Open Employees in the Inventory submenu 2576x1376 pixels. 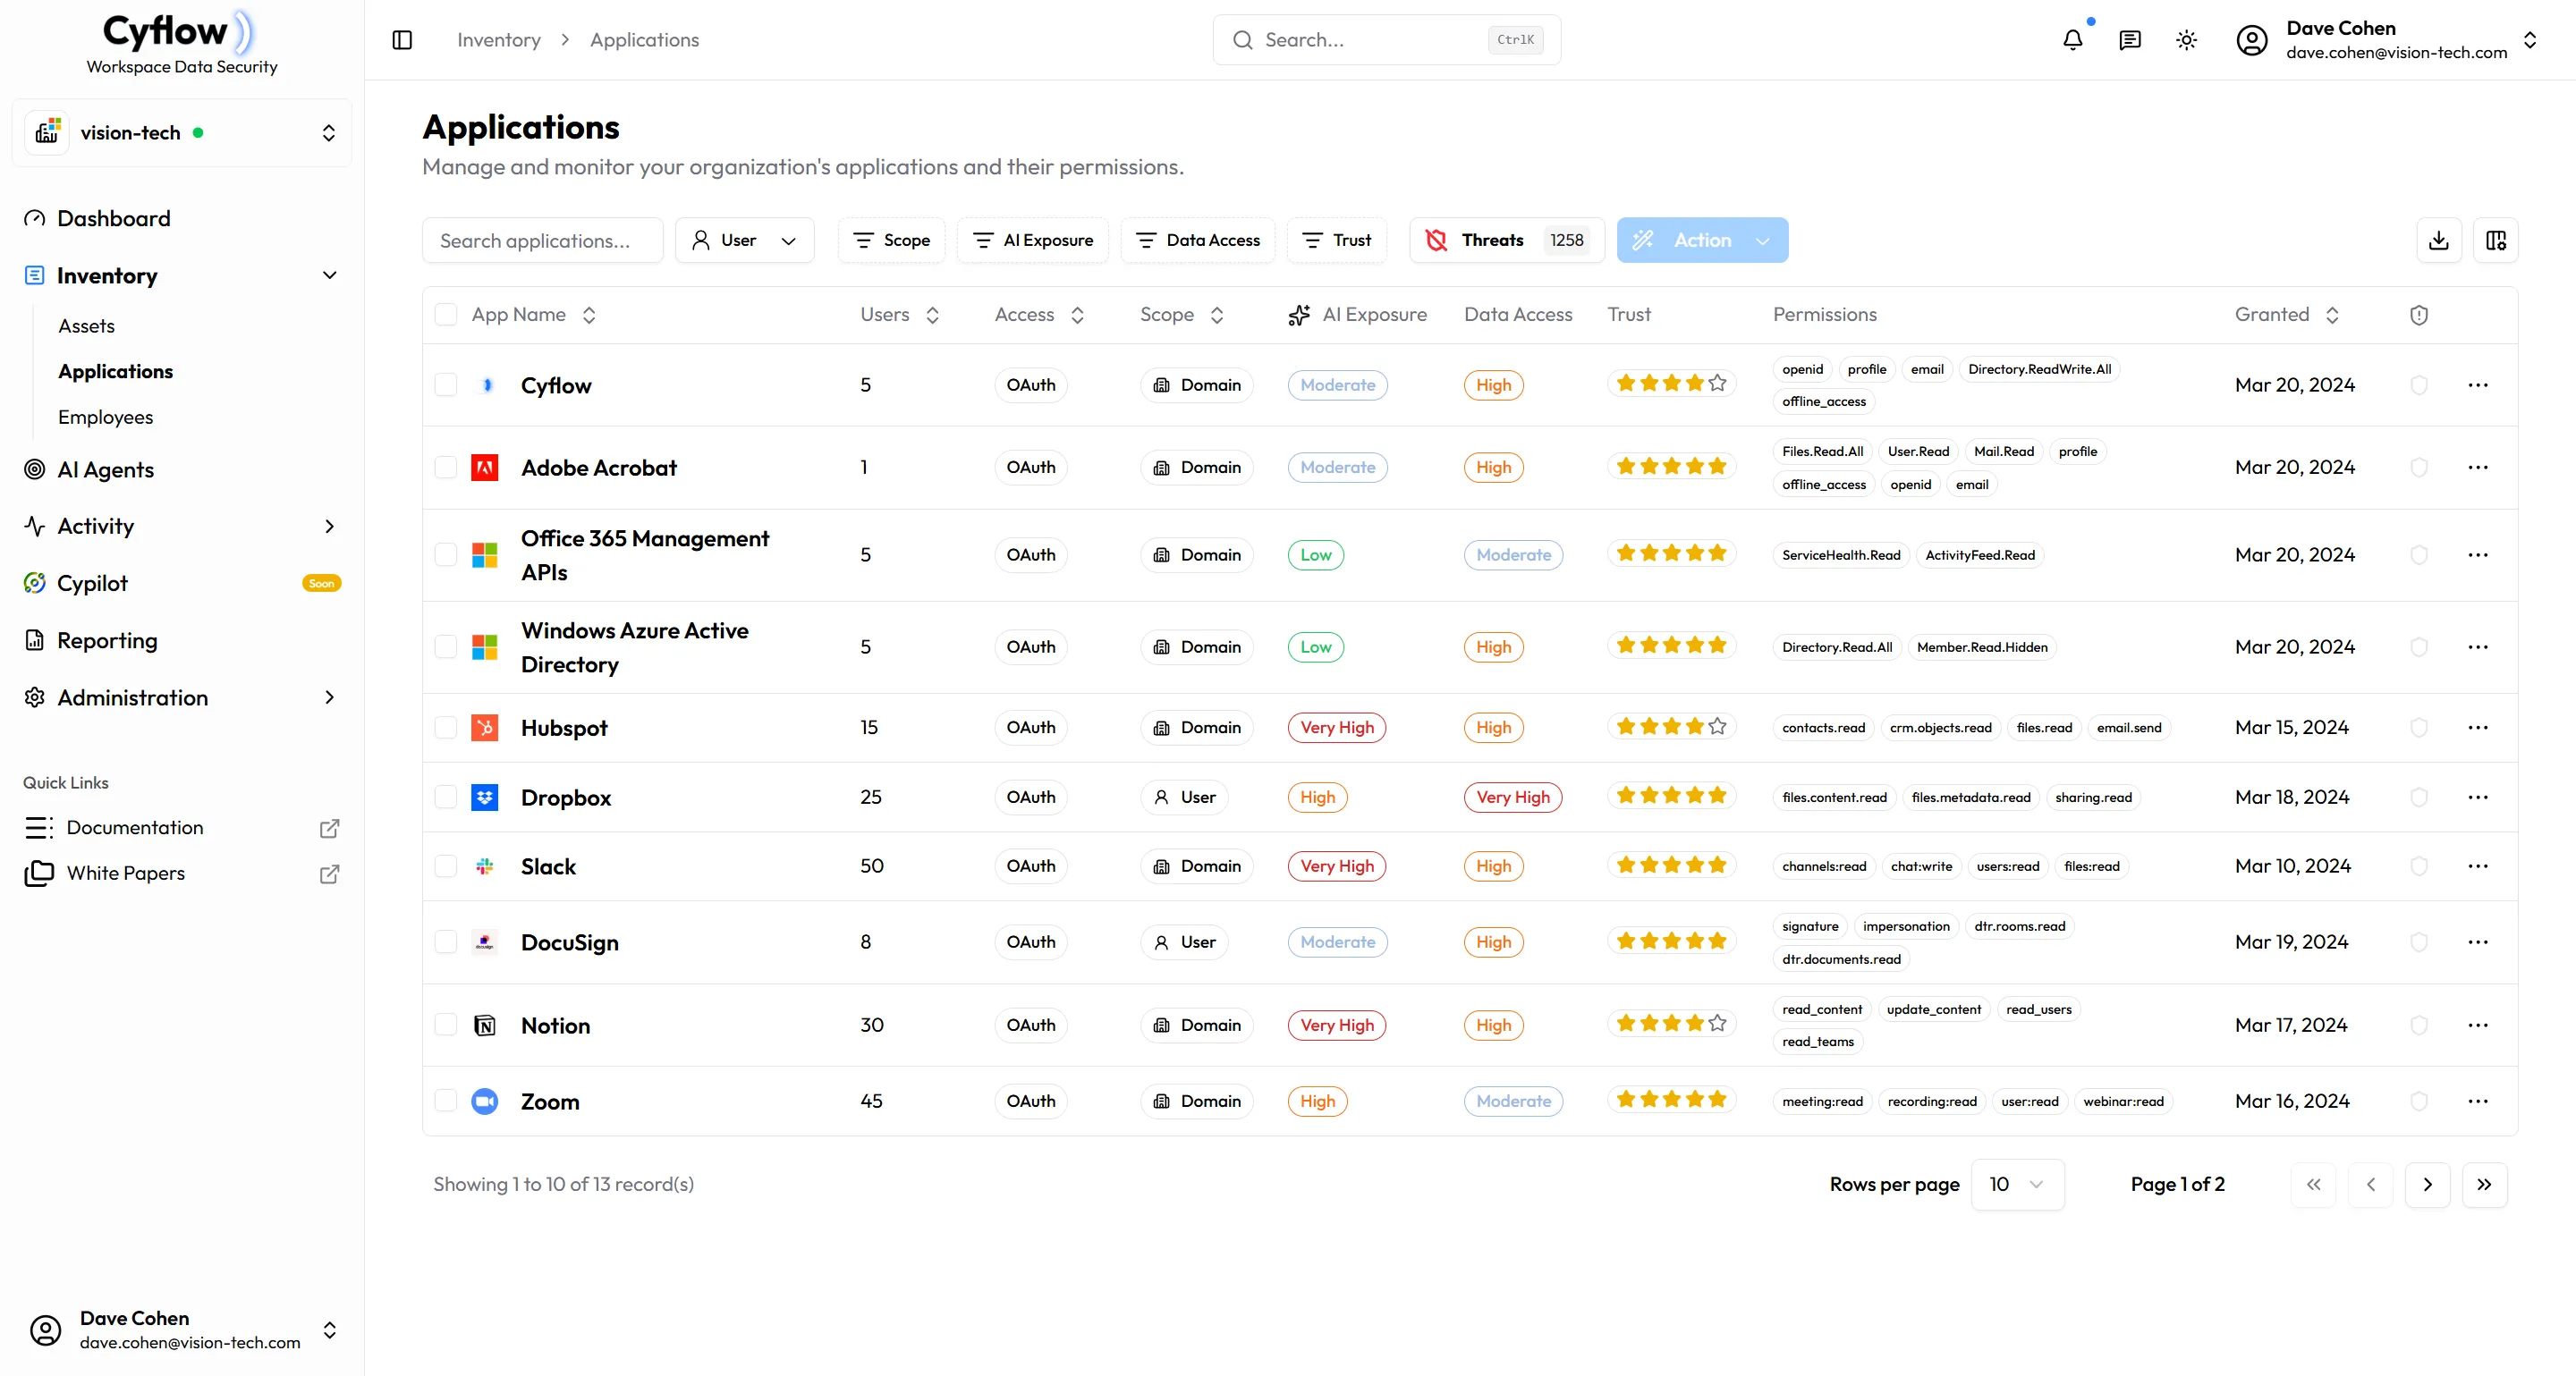[106, 417]
